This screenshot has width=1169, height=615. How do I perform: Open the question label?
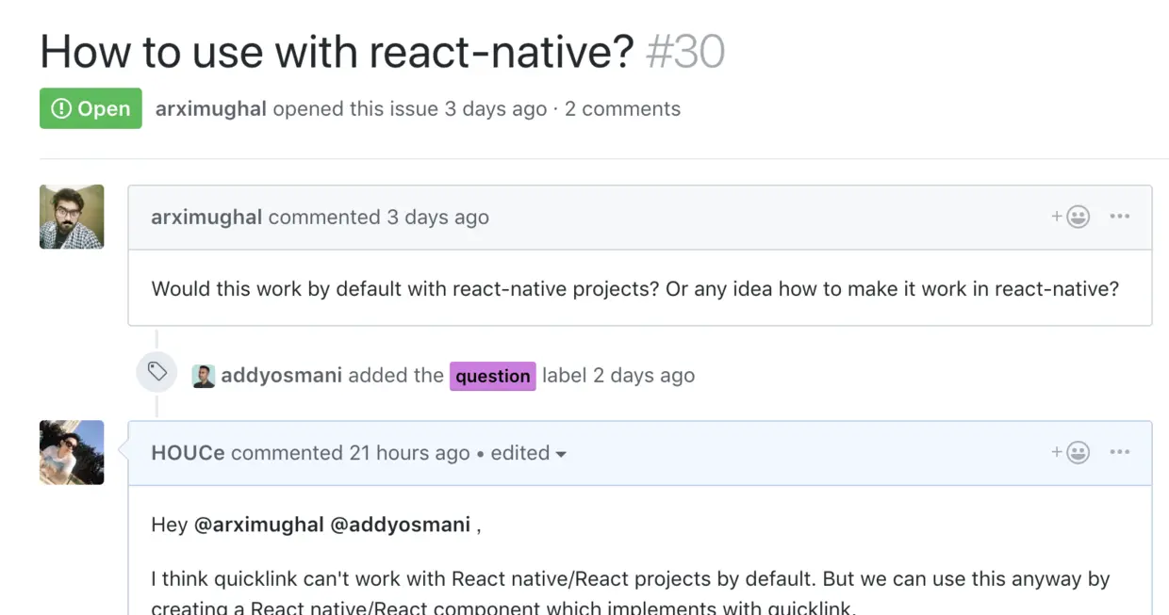(x=492, y=376)
